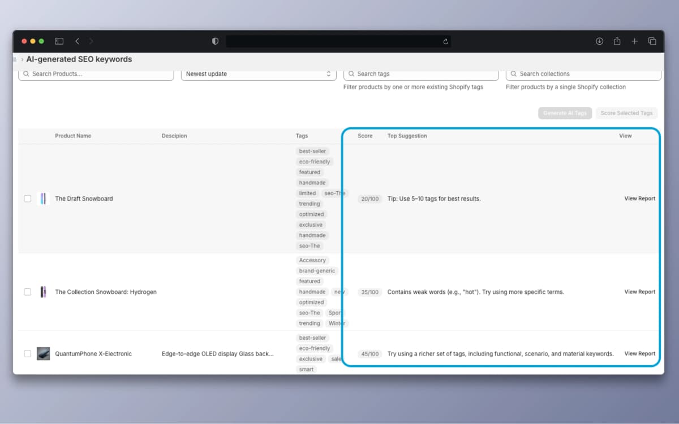Show the tab overview icon

652,41
